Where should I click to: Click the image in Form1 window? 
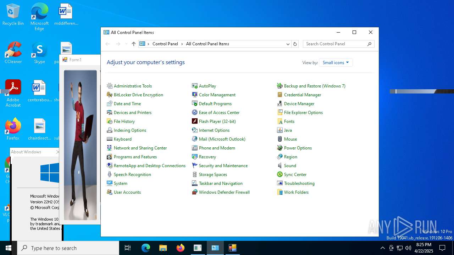click(x=80, y=145)
